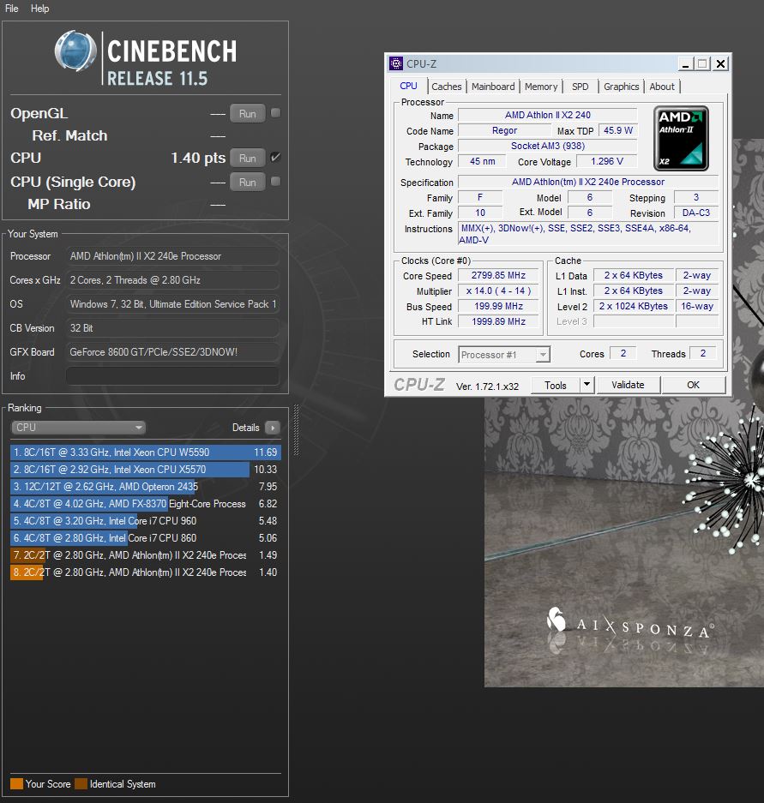
Task: Switch to the Graphics tab
Action: pyautogui.click(x=621, y=87)
